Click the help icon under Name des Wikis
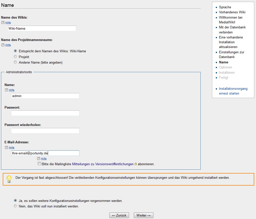Viewport: 256px width, 219px height. tap(3, 23)
